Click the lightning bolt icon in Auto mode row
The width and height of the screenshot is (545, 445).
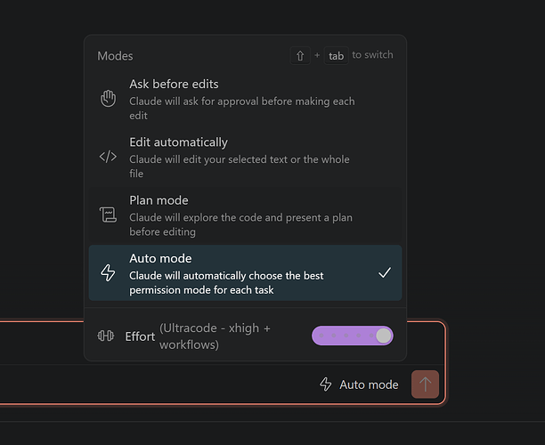(x=108, y=272)
